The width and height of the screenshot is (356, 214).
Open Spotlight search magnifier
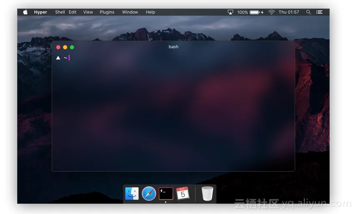[x=308, y=12]
